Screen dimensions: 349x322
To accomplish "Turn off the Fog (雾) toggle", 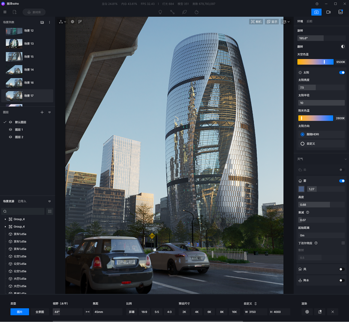I will (342, 181).
